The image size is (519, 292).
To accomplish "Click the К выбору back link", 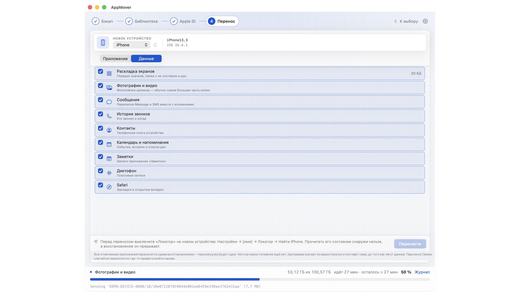I will 409,21.
